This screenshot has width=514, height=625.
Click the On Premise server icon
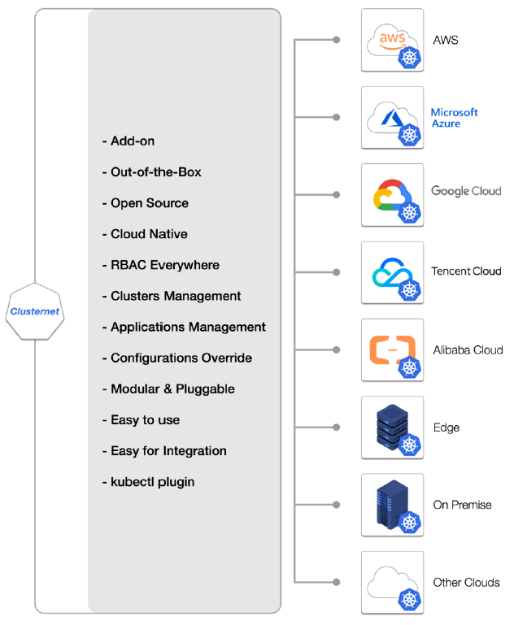pos(392,505)
